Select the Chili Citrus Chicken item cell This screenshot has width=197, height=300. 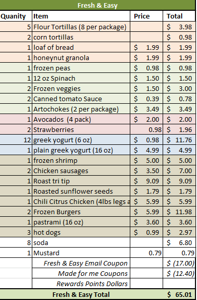(81, 201)
